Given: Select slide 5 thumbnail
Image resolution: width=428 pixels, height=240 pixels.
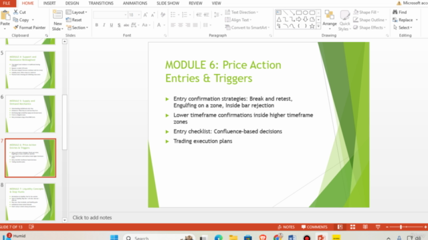Looking at the screenshot, I should pos(30,70).
